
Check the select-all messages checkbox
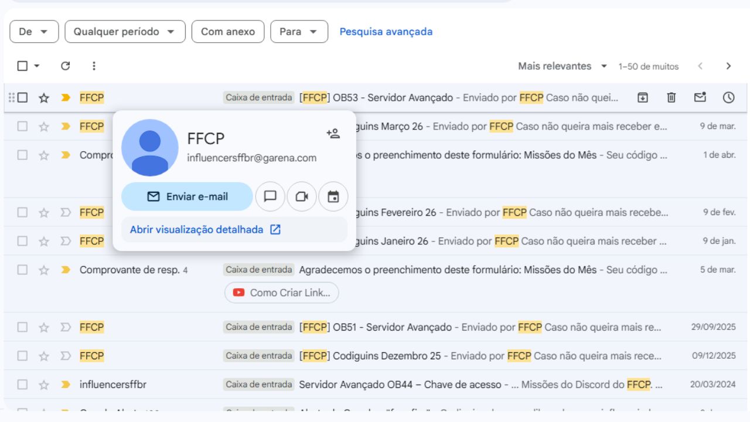(22, 66)
